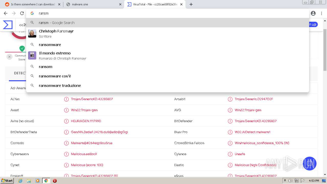Viewport: 327px width, 184px height.
Task: Select the Christoph Ransmayr suggestion
Action: click(x=168, y=33)
